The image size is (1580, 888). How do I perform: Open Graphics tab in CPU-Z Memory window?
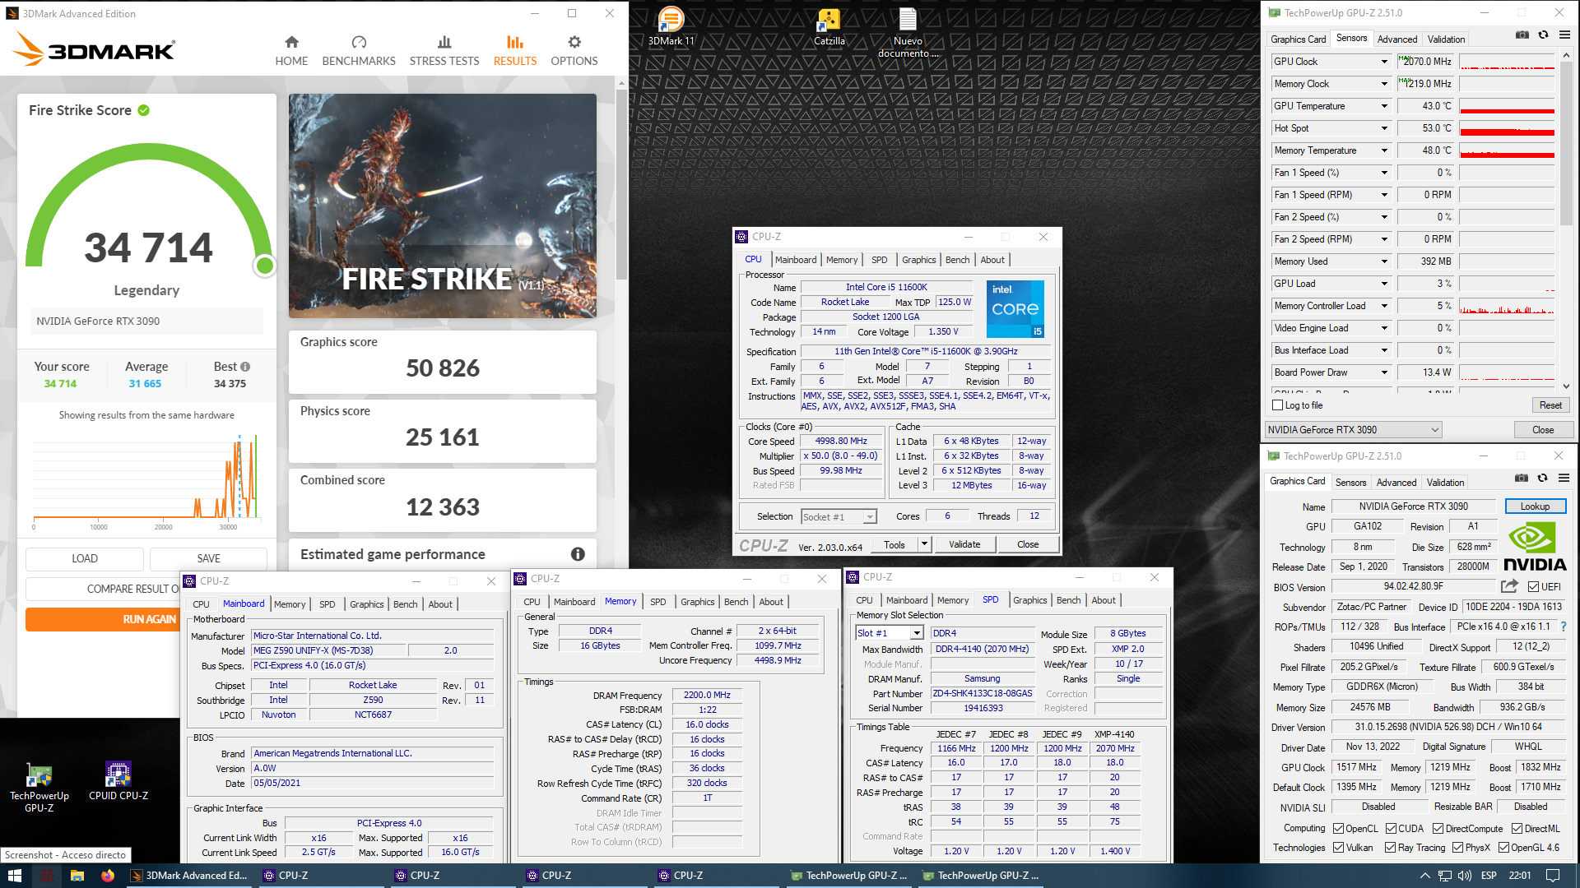coord(697,602)
